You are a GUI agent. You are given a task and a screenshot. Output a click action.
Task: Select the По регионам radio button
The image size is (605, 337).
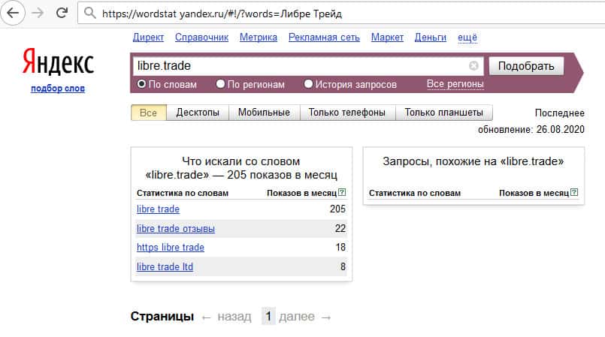pyautogui.click(x=220, y=84)
